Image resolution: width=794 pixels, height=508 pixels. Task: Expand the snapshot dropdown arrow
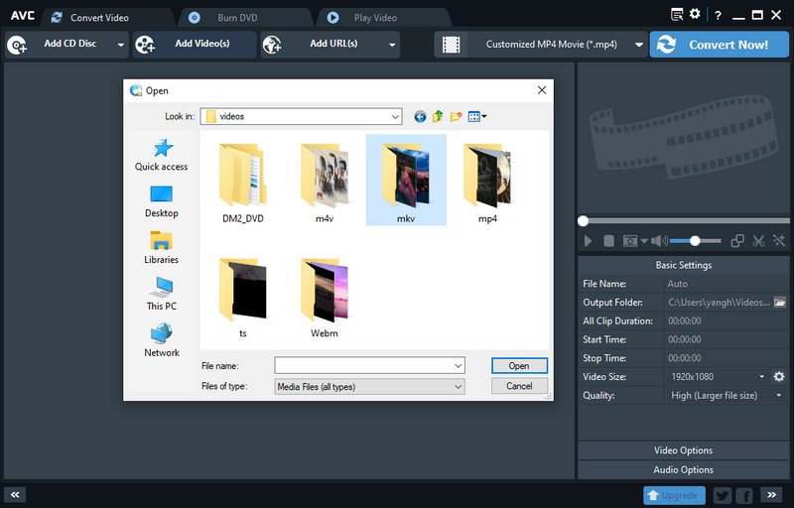tap(644, 241)
